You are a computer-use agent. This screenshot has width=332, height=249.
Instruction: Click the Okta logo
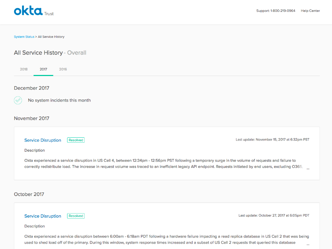tap(28, 11)
